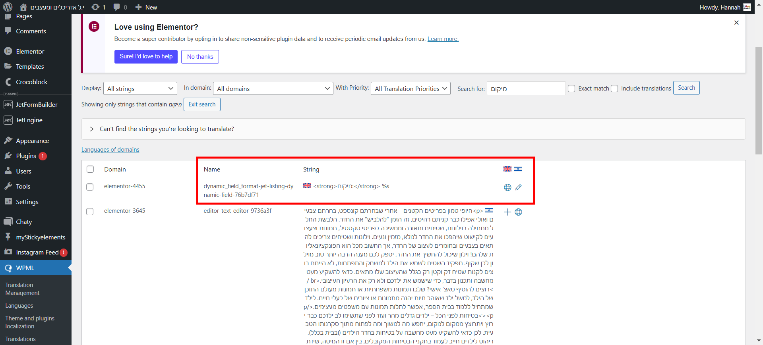Screen dimensions: 763x345
Task: Open the All domains dropdown
Action: pyautogui.click(x=273, y=89)
